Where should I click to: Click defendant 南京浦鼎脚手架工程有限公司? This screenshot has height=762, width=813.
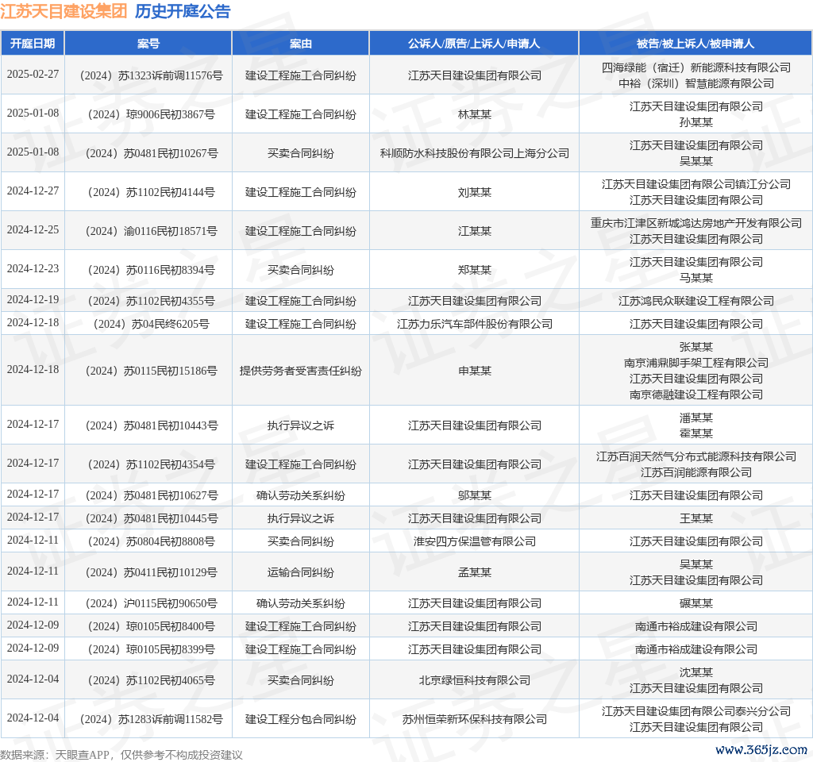pos(695,363)
